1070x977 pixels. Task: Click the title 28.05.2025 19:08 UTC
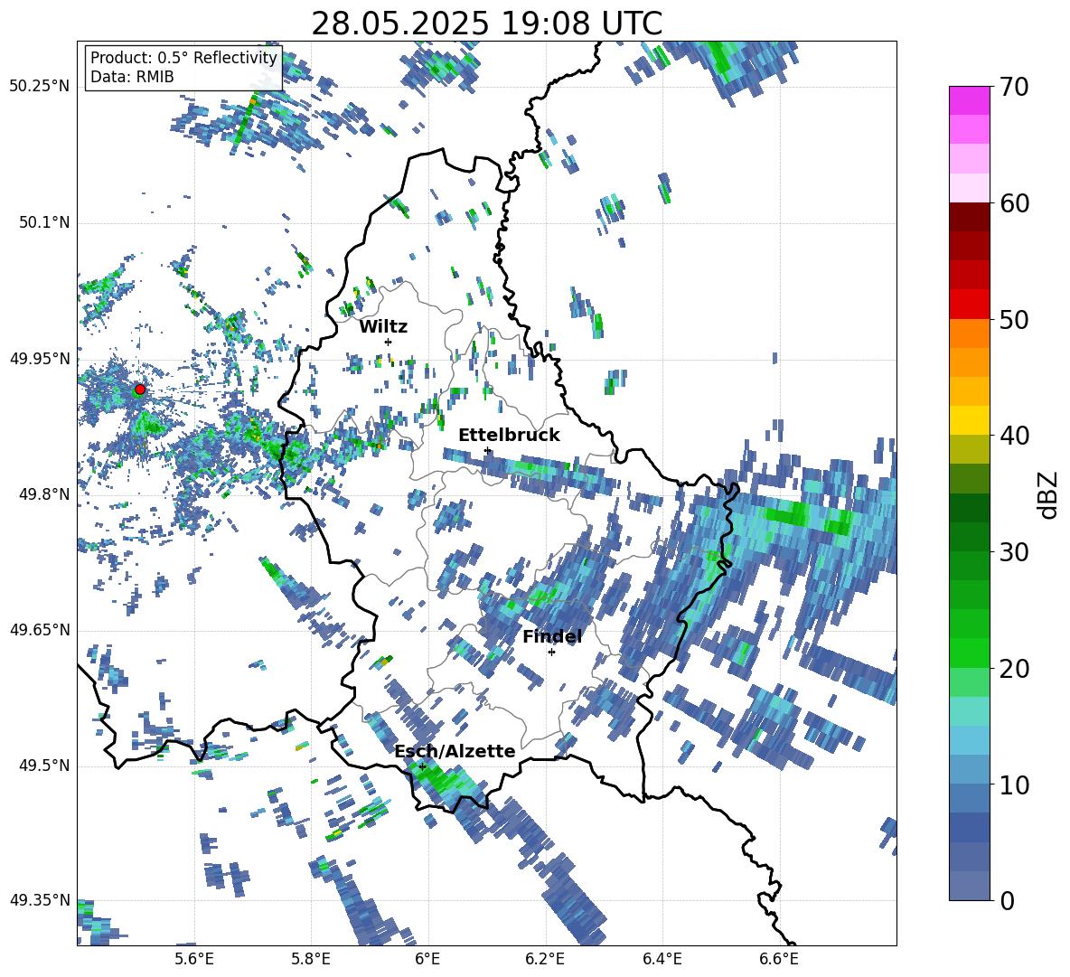tap(486, 23)
